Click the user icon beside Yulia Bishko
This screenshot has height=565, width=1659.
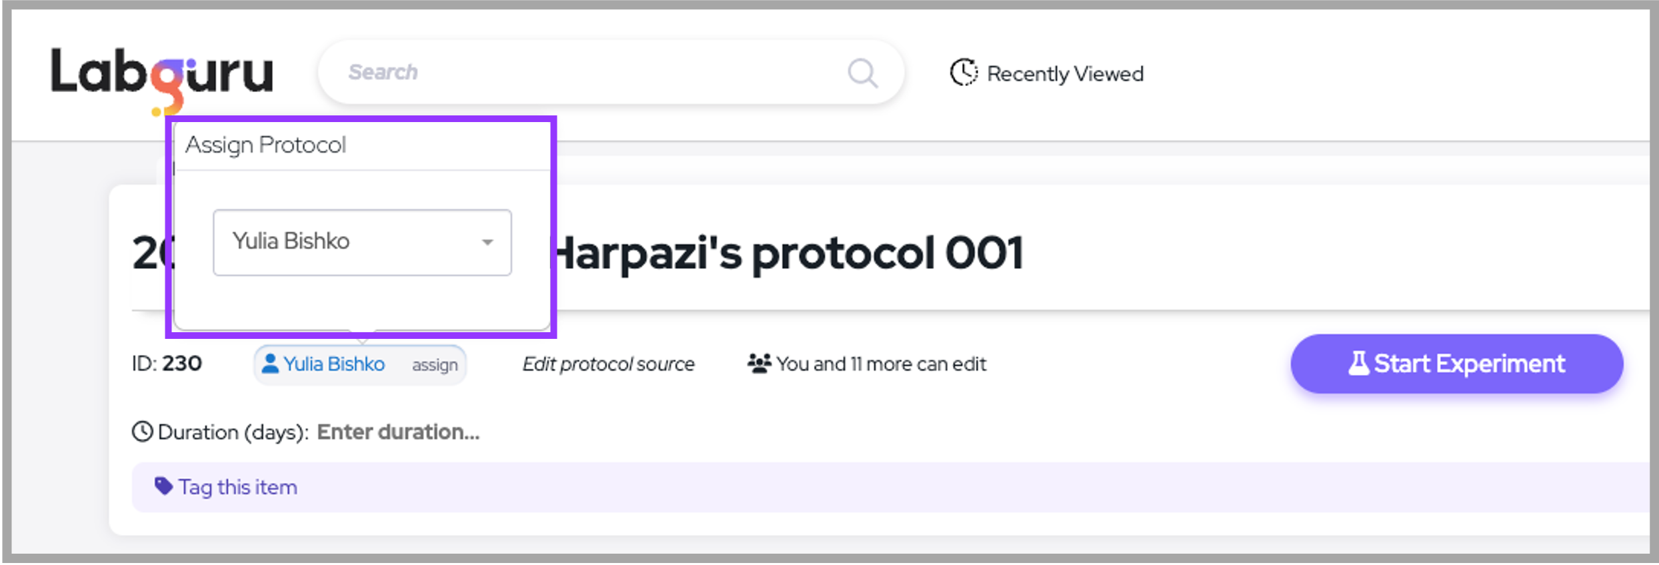(270, 364)
